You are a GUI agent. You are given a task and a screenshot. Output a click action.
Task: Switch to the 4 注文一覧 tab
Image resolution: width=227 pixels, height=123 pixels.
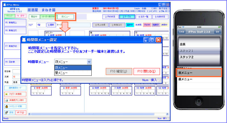click(143, 17)
